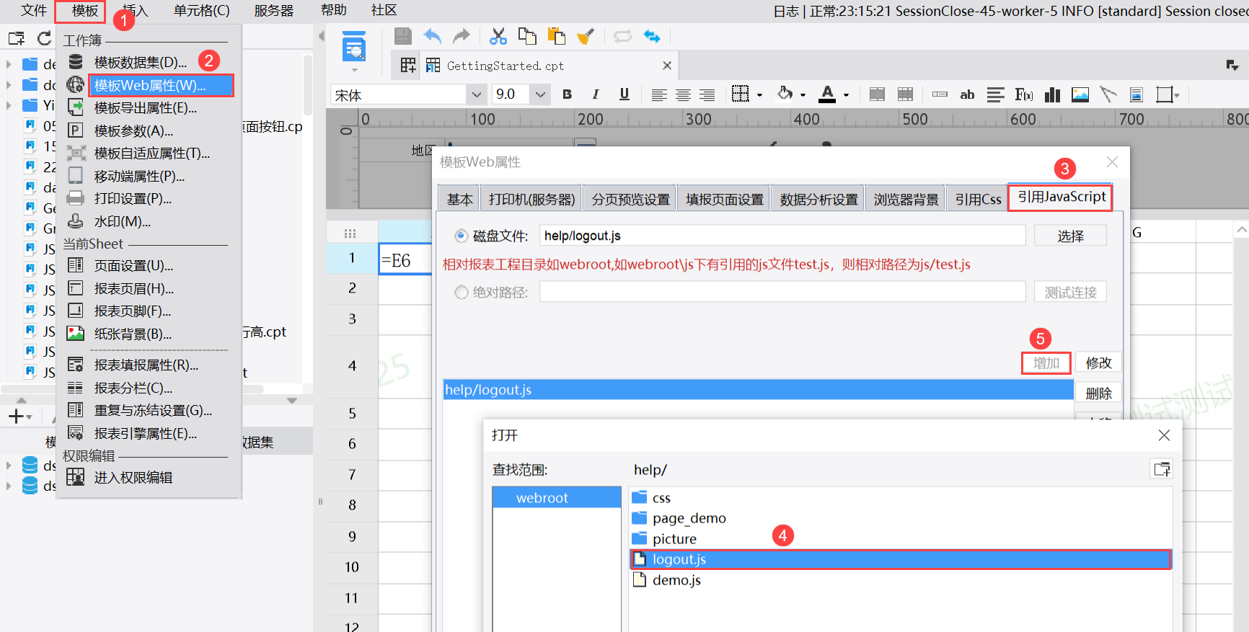Viewport: 1249px width, 632px height.
Task: Click the preview report icon
Action: tap(354, 47)
